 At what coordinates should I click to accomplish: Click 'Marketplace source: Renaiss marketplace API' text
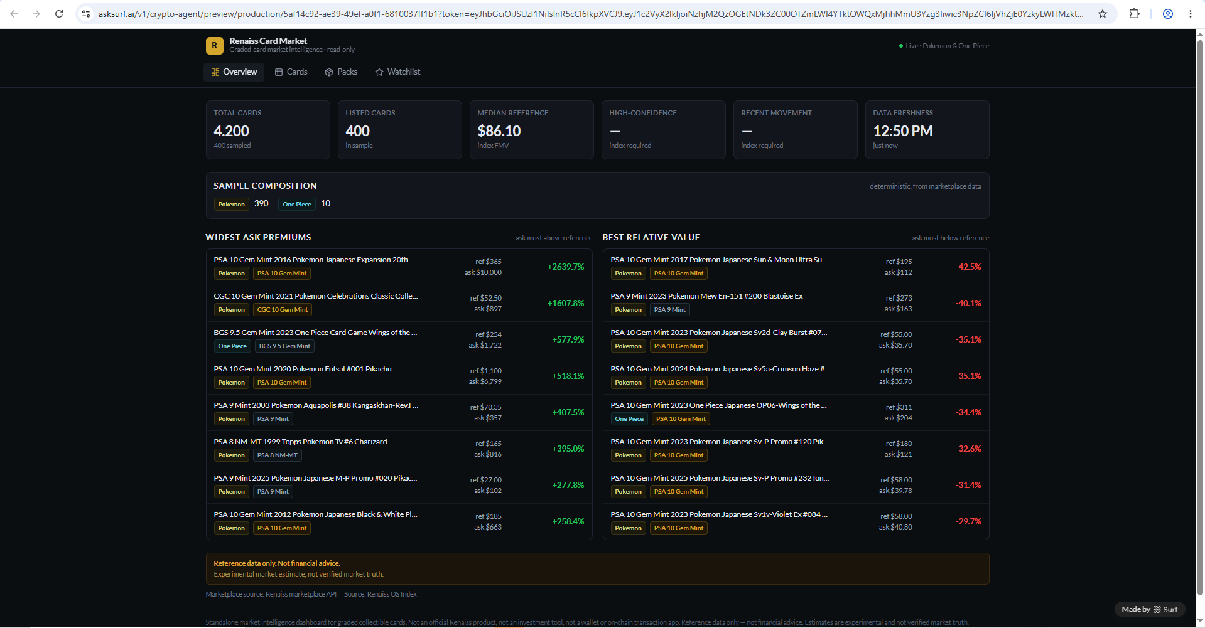tap(271, 594)
